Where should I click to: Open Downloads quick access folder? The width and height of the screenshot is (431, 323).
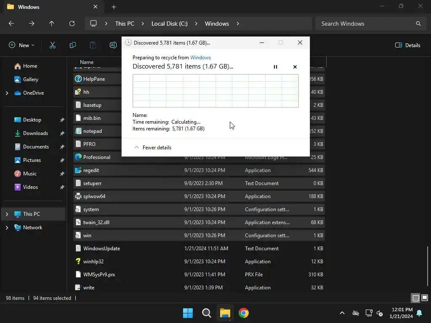[x=31, y=133]
